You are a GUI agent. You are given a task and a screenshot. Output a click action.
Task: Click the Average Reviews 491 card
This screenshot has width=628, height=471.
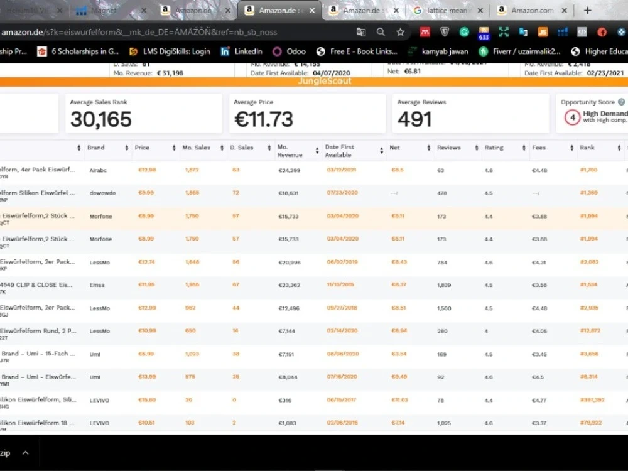point(470,113)
